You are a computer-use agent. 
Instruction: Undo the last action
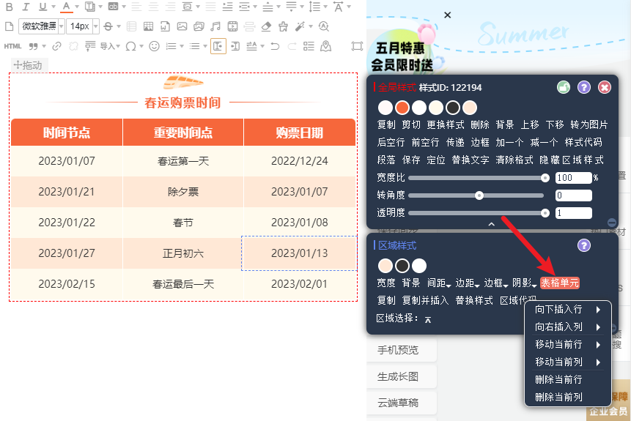275,46
